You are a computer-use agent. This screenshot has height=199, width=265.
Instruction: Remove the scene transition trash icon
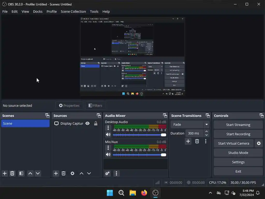coord(197,141)
